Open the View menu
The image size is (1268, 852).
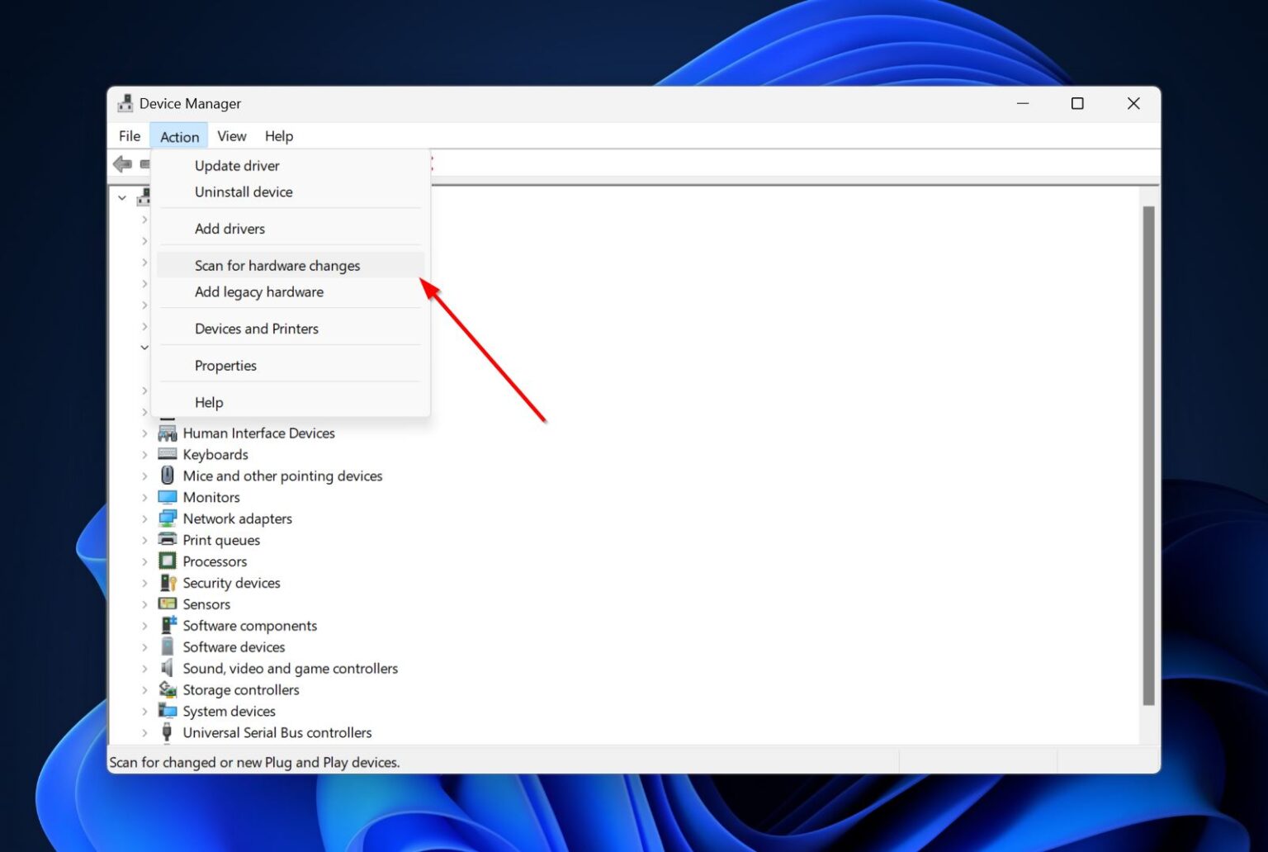(231, 135)
